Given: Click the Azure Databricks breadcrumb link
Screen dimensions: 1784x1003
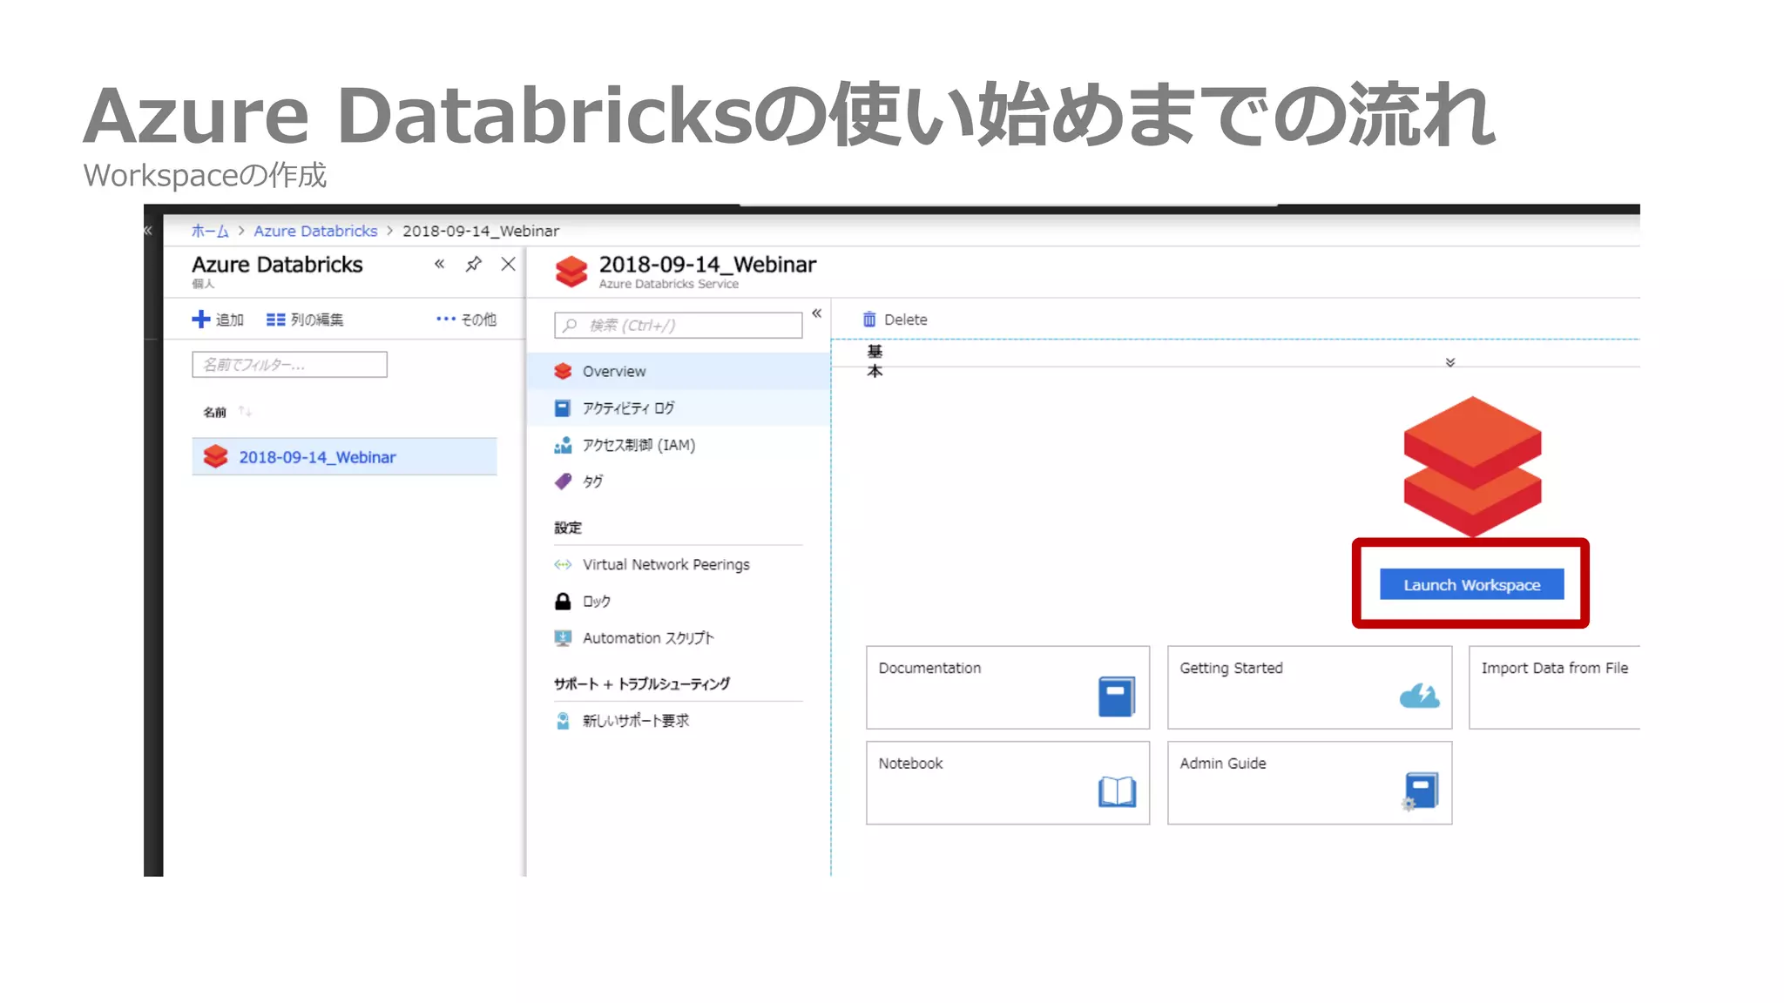Looking at the screenshot, I should [315, 231].
